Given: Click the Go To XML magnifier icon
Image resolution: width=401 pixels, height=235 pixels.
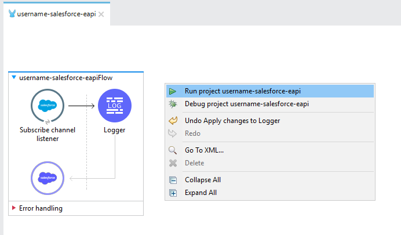Looking at the screenshot, I should [x=172, y=150].
